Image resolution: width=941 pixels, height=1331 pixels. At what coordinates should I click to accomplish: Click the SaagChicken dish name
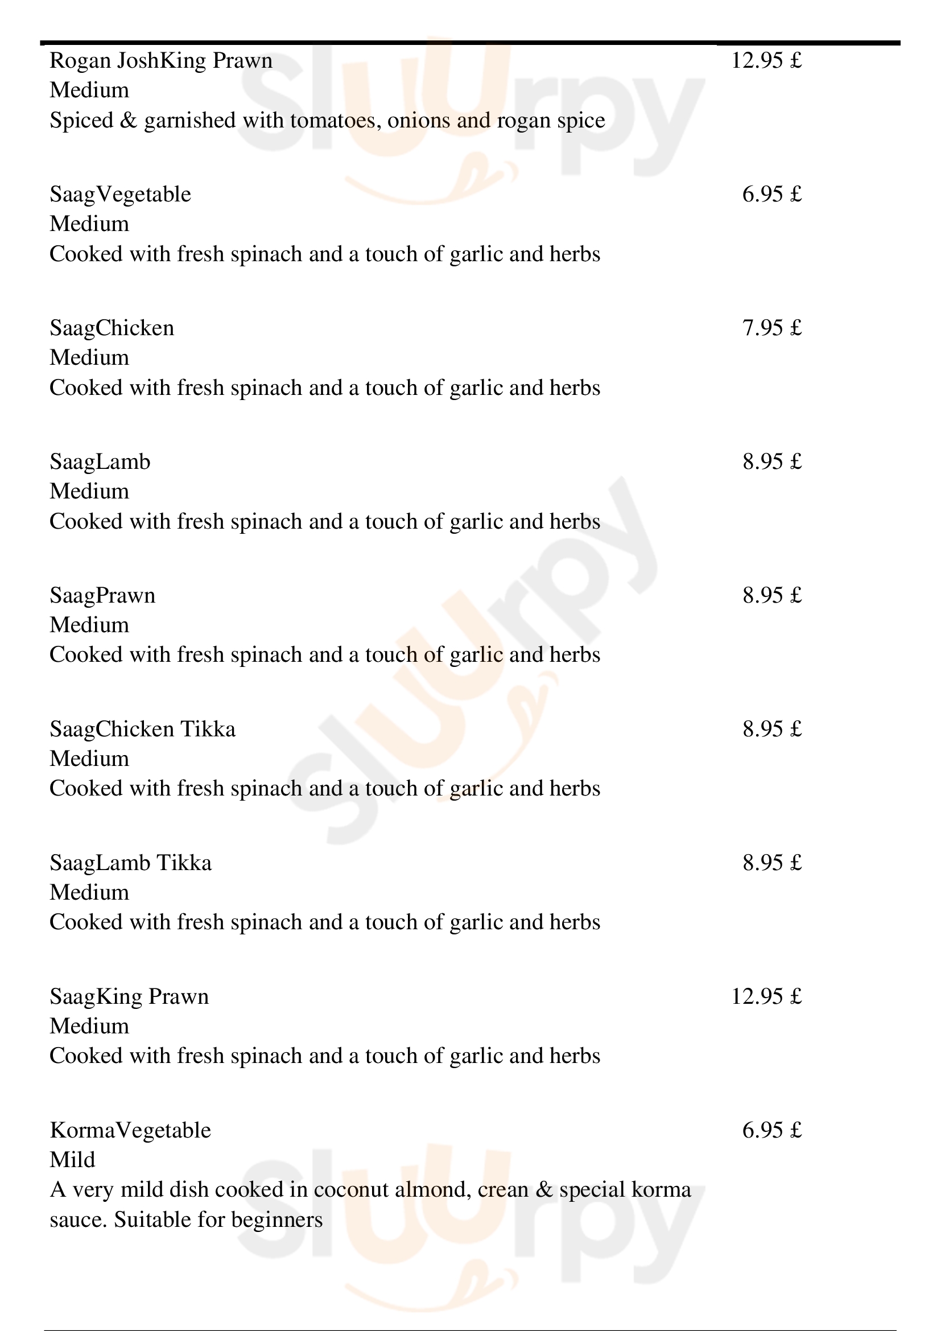coord(112,328)
